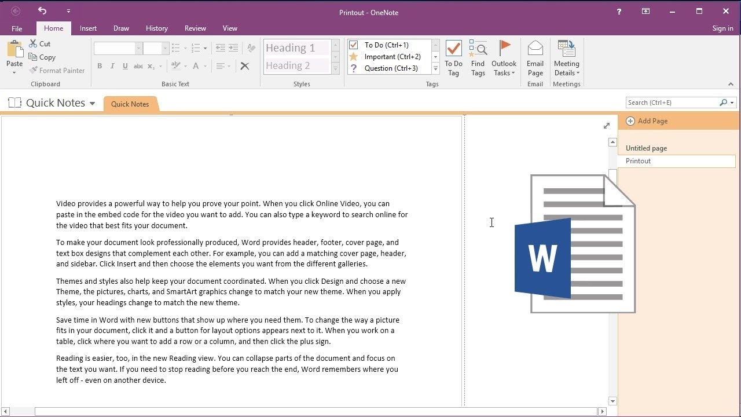Toggle subscript formatting
This screenshot has width=741, height=417.
point(151,66)
